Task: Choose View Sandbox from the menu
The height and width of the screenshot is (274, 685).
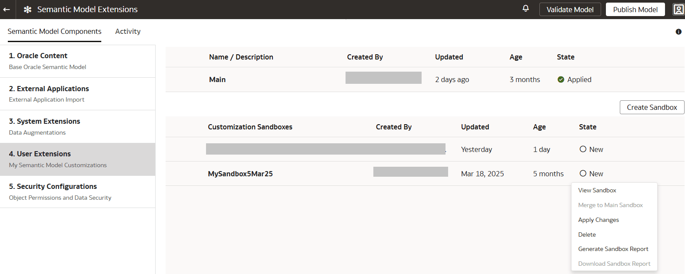Action: pos(597,190)
